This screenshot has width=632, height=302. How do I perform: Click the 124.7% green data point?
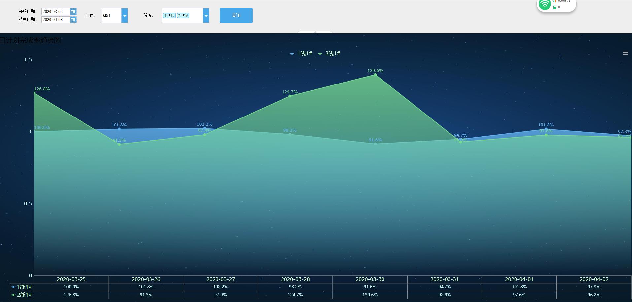click(290, 96)
